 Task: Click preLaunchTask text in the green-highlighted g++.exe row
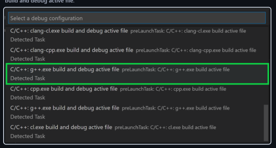click(175, 70)
